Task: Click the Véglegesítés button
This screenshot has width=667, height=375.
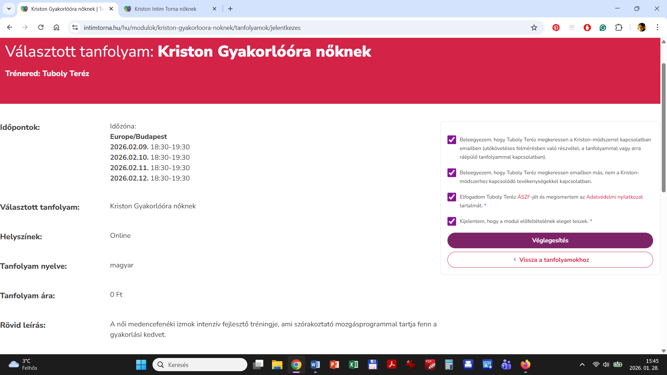Action: click(550, 240)
